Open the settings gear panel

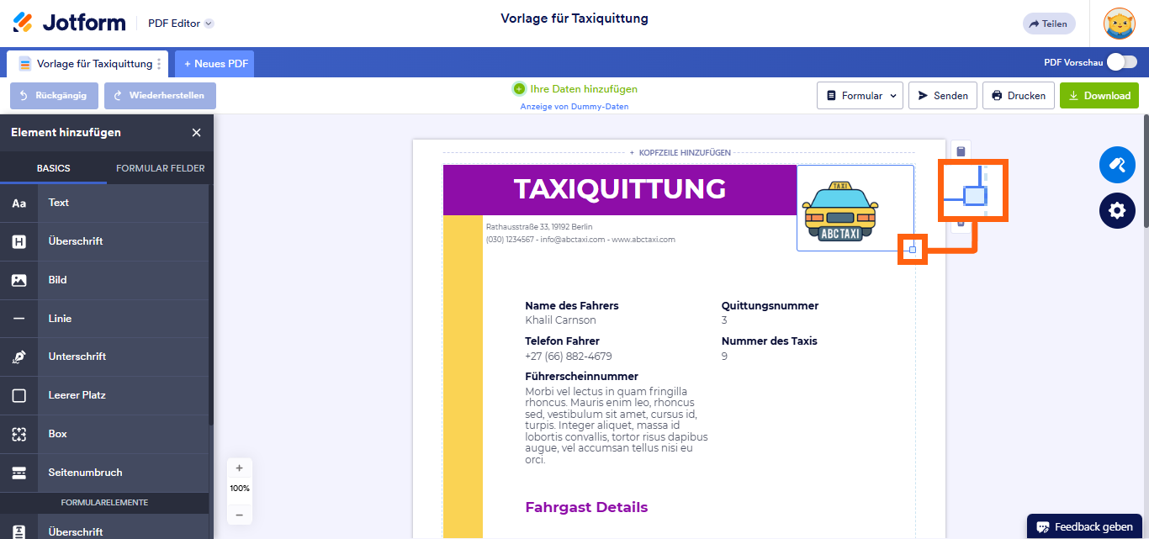(x=1117, y=210)
